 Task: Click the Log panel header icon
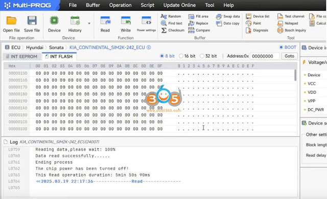click(6, 142)
